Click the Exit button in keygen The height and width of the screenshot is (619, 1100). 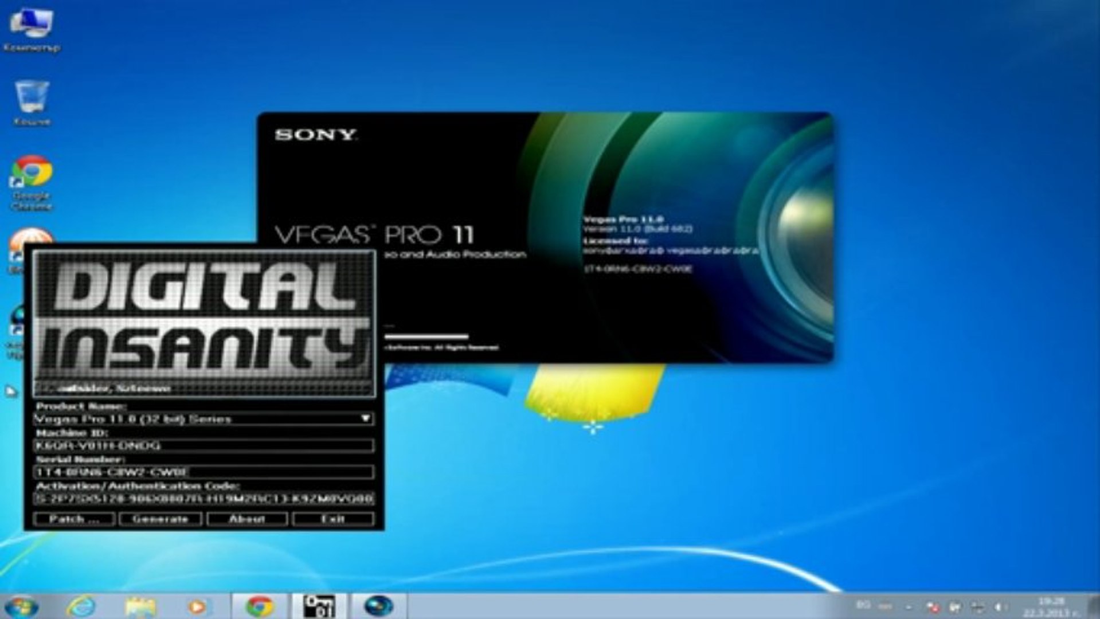pos(333,519)
